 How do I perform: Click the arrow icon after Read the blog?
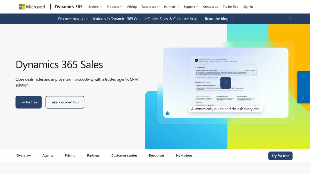(232, 19)
